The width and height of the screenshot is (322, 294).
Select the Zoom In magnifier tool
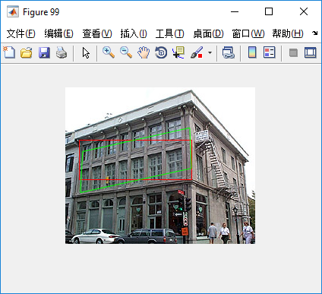(x=109, y=52)
